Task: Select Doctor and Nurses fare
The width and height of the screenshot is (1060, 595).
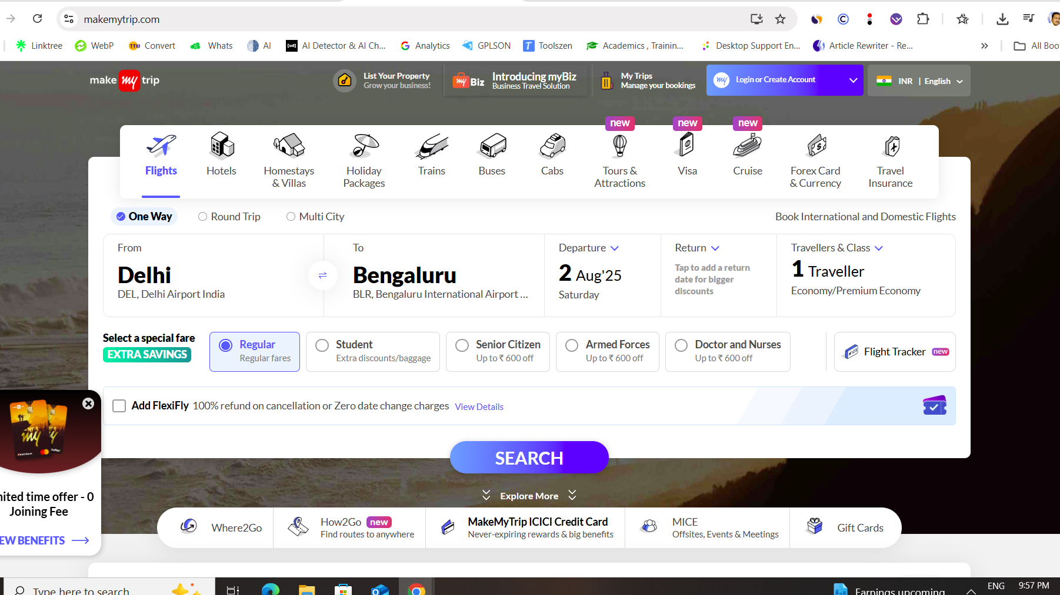Action: click(x=728, y=351)
